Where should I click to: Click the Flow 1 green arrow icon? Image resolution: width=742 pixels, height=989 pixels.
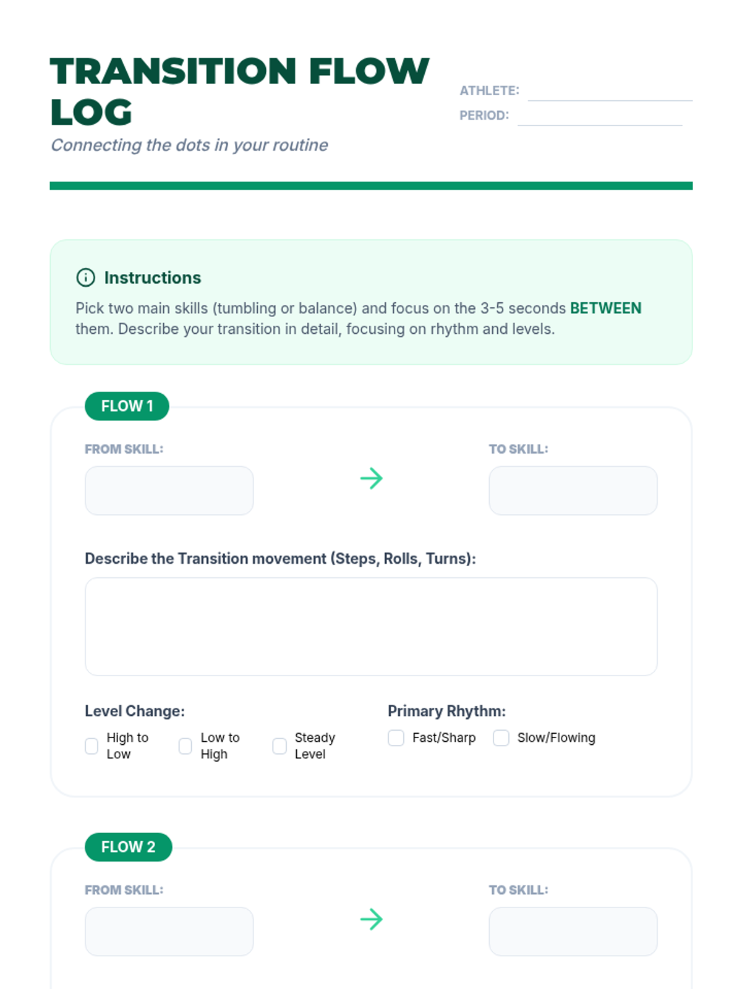pyautogui.click(x=371, y=478)
